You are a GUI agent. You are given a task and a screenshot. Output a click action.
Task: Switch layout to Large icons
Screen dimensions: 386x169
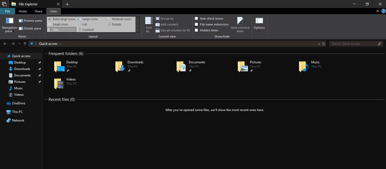point(87,19)
